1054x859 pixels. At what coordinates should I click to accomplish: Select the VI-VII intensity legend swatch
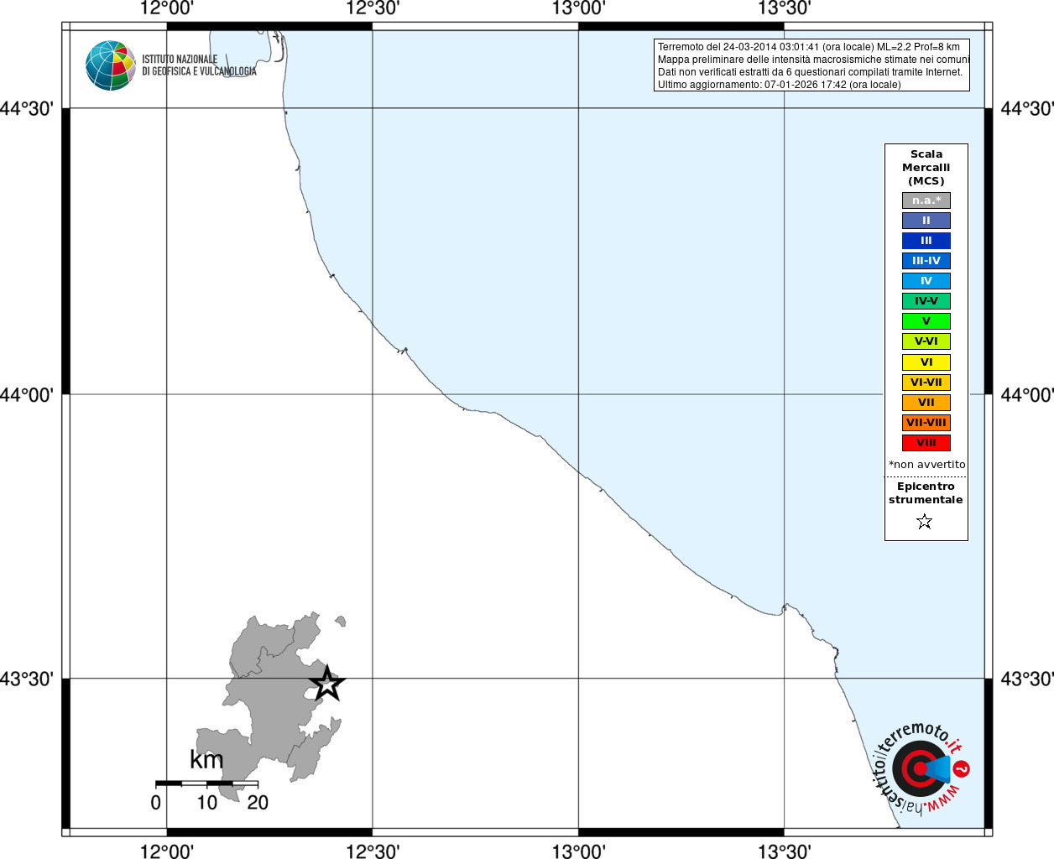point(926,383)
